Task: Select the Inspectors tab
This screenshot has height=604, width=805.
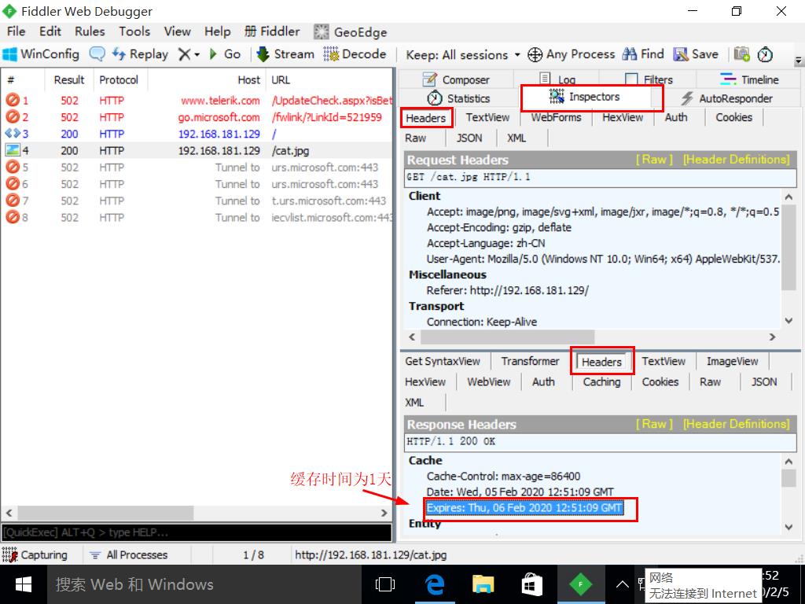Action: (x=585, y=97)
